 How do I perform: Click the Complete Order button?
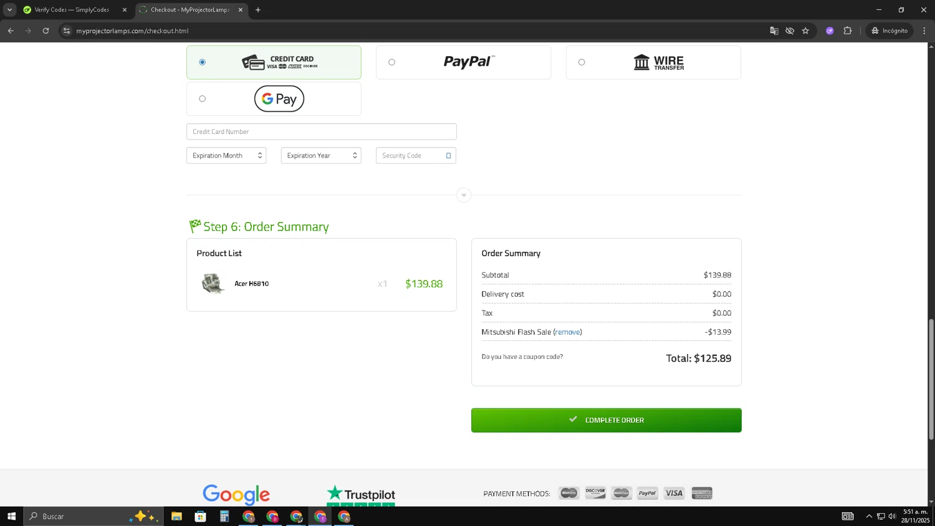(607, 420)
